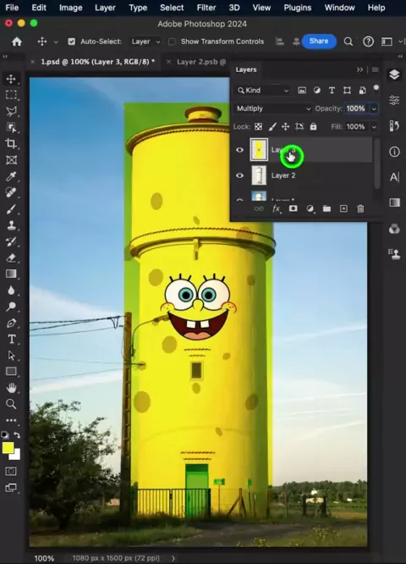Screen dimensions: 406x564
Task: Select the History Brush tool
Action: (11, 241)
